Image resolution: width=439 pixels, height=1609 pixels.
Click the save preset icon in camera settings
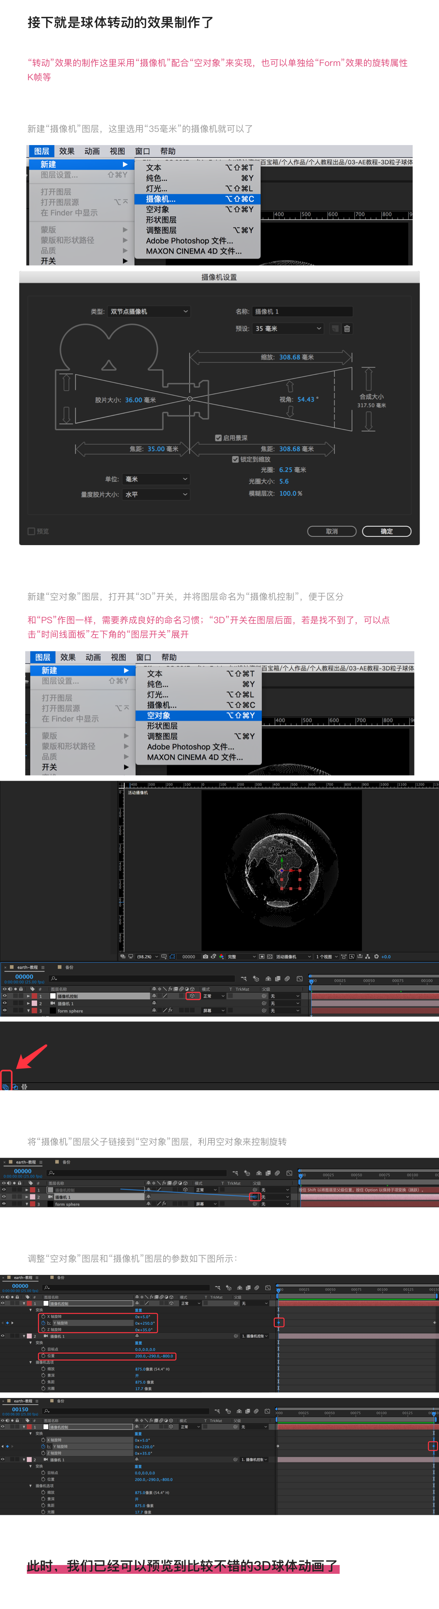click(x=335, y=329)
